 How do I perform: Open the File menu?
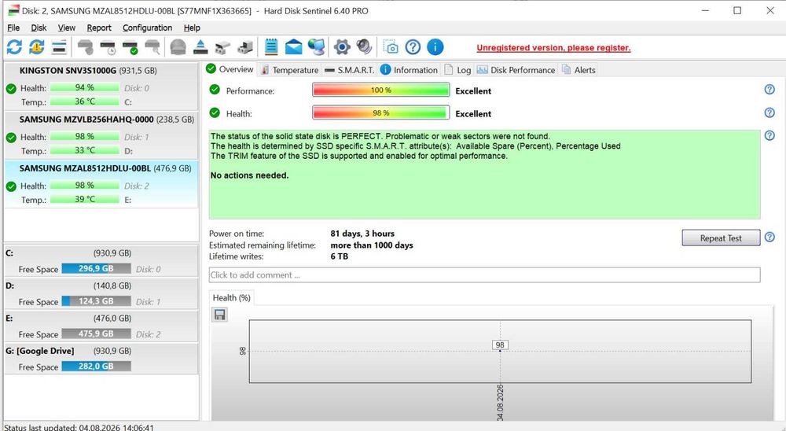[13, 28]
